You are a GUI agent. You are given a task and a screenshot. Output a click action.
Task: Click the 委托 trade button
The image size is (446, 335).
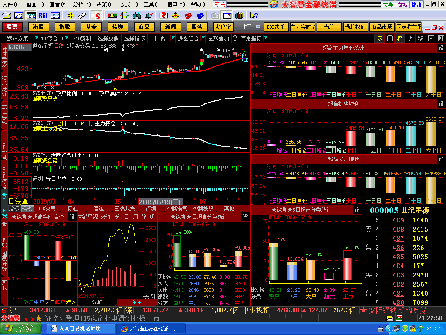click(x=220, y=4)
